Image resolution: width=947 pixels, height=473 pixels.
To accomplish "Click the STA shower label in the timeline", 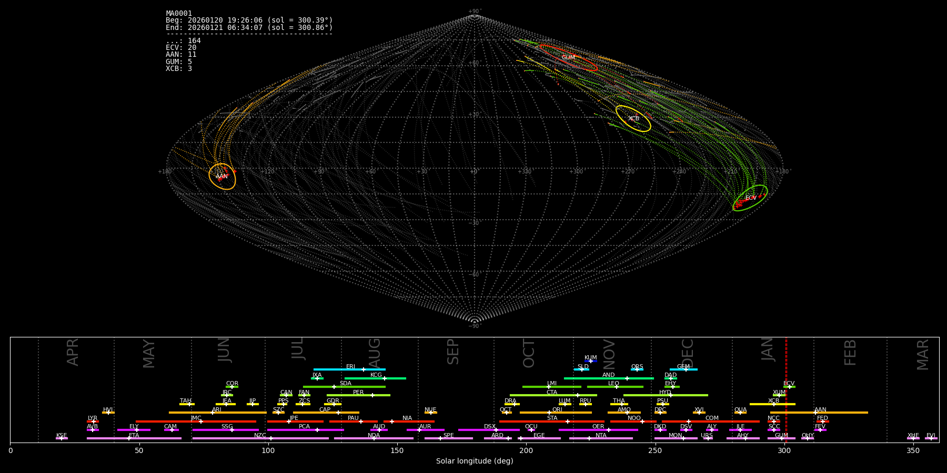I will (x=552, y=418).
